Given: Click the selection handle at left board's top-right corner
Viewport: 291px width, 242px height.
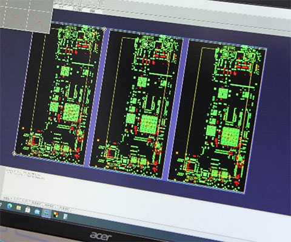Looking at the screenshot, I should point(104,29).
